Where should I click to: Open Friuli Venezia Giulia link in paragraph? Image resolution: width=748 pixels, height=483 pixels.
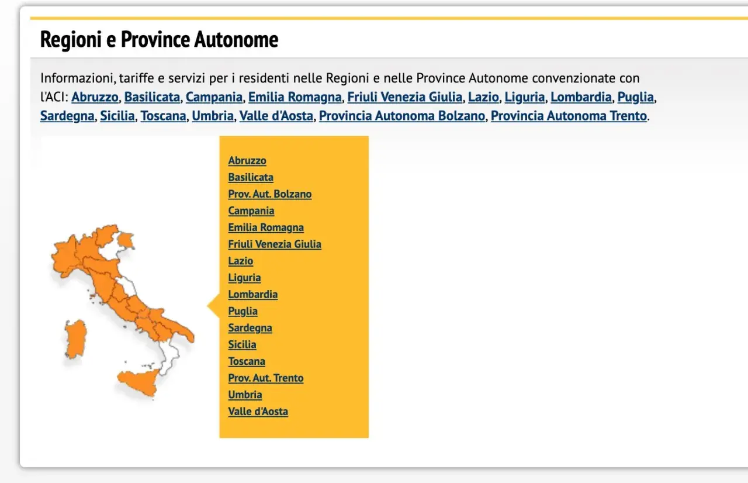[405, 96]
